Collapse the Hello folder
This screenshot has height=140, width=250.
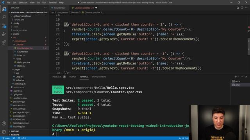29,59
